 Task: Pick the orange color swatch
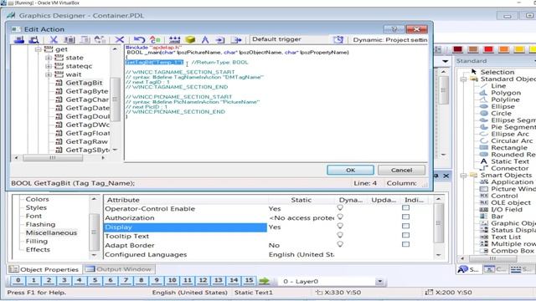point(504,49)
